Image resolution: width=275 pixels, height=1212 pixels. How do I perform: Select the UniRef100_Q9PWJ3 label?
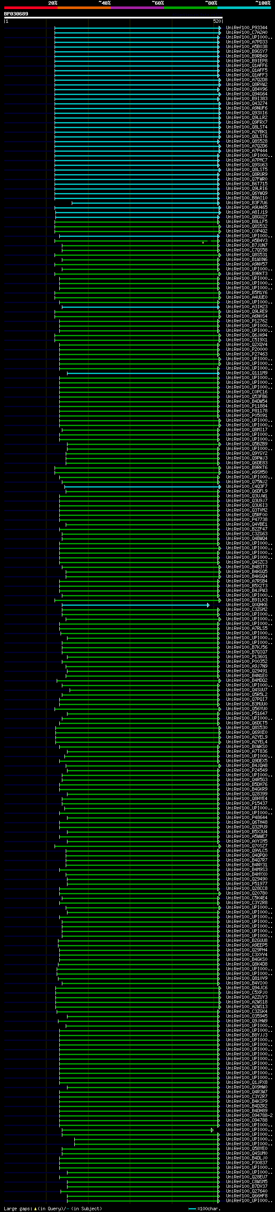click(x=246, y=458)
